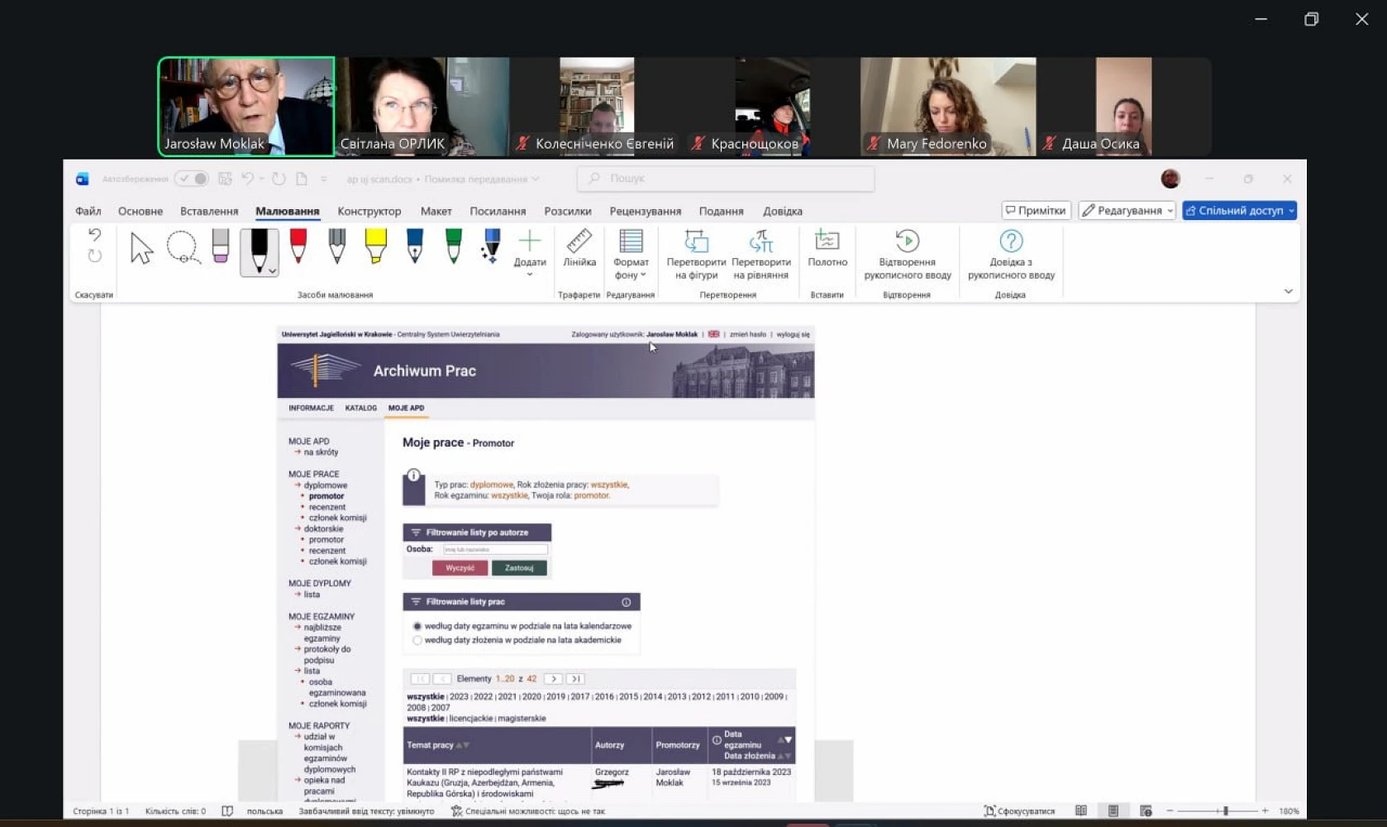The width and height of the screenshot is (1387, 827).
Task: Open the Вставлення ribbon tab
Action: (209, 212)
